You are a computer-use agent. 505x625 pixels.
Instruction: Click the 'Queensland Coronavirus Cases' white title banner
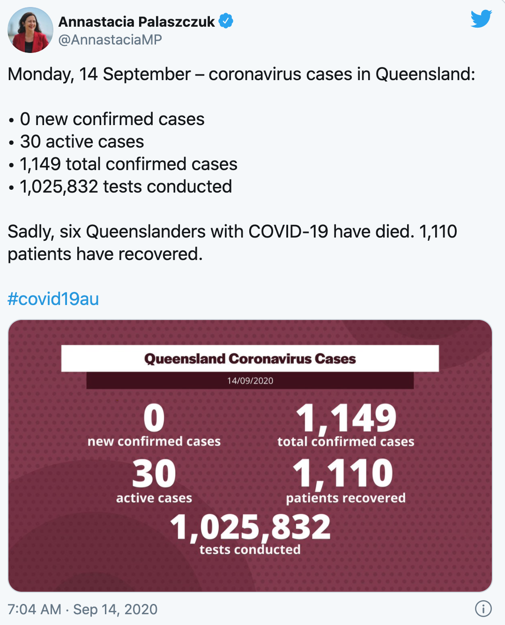[250, 359]
